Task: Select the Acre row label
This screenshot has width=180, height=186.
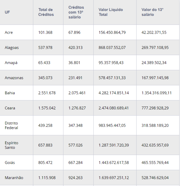Action: tap(9, 33)
